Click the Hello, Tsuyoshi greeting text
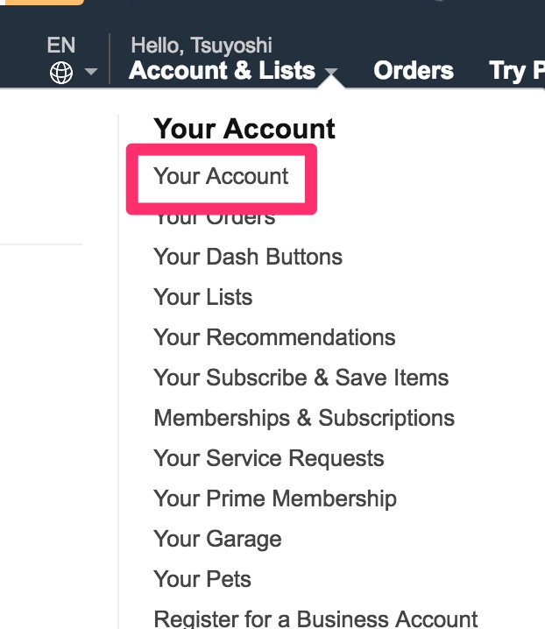 point(202,46)
